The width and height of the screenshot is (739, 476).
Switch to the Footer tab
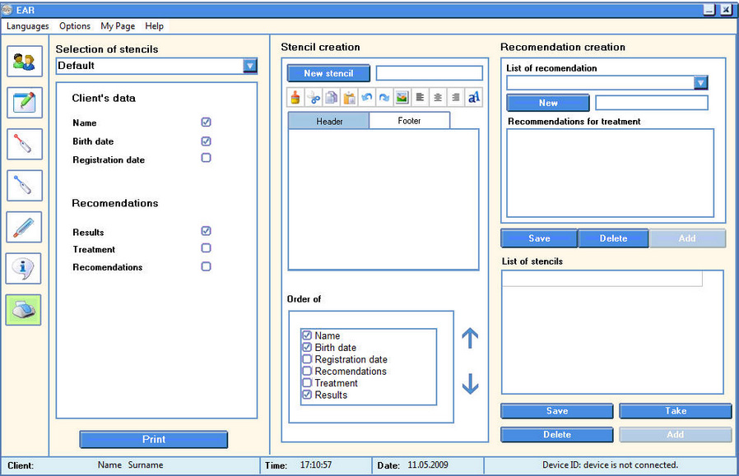[x=409, y=121]
